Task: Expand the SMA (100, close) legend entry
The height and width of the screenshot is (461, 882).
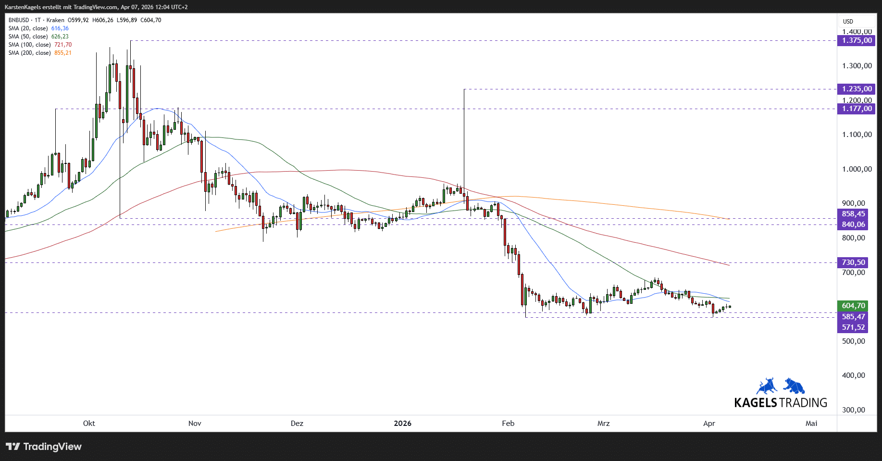Action: [29, 45]
